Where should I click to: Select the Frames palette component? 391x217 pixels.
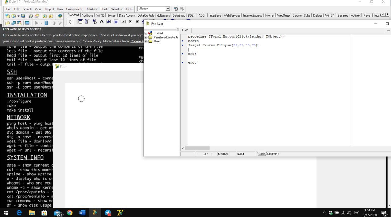[80, 22]
